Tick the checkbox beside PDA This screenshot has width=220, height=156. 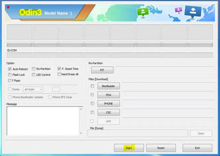coord(92,95)
